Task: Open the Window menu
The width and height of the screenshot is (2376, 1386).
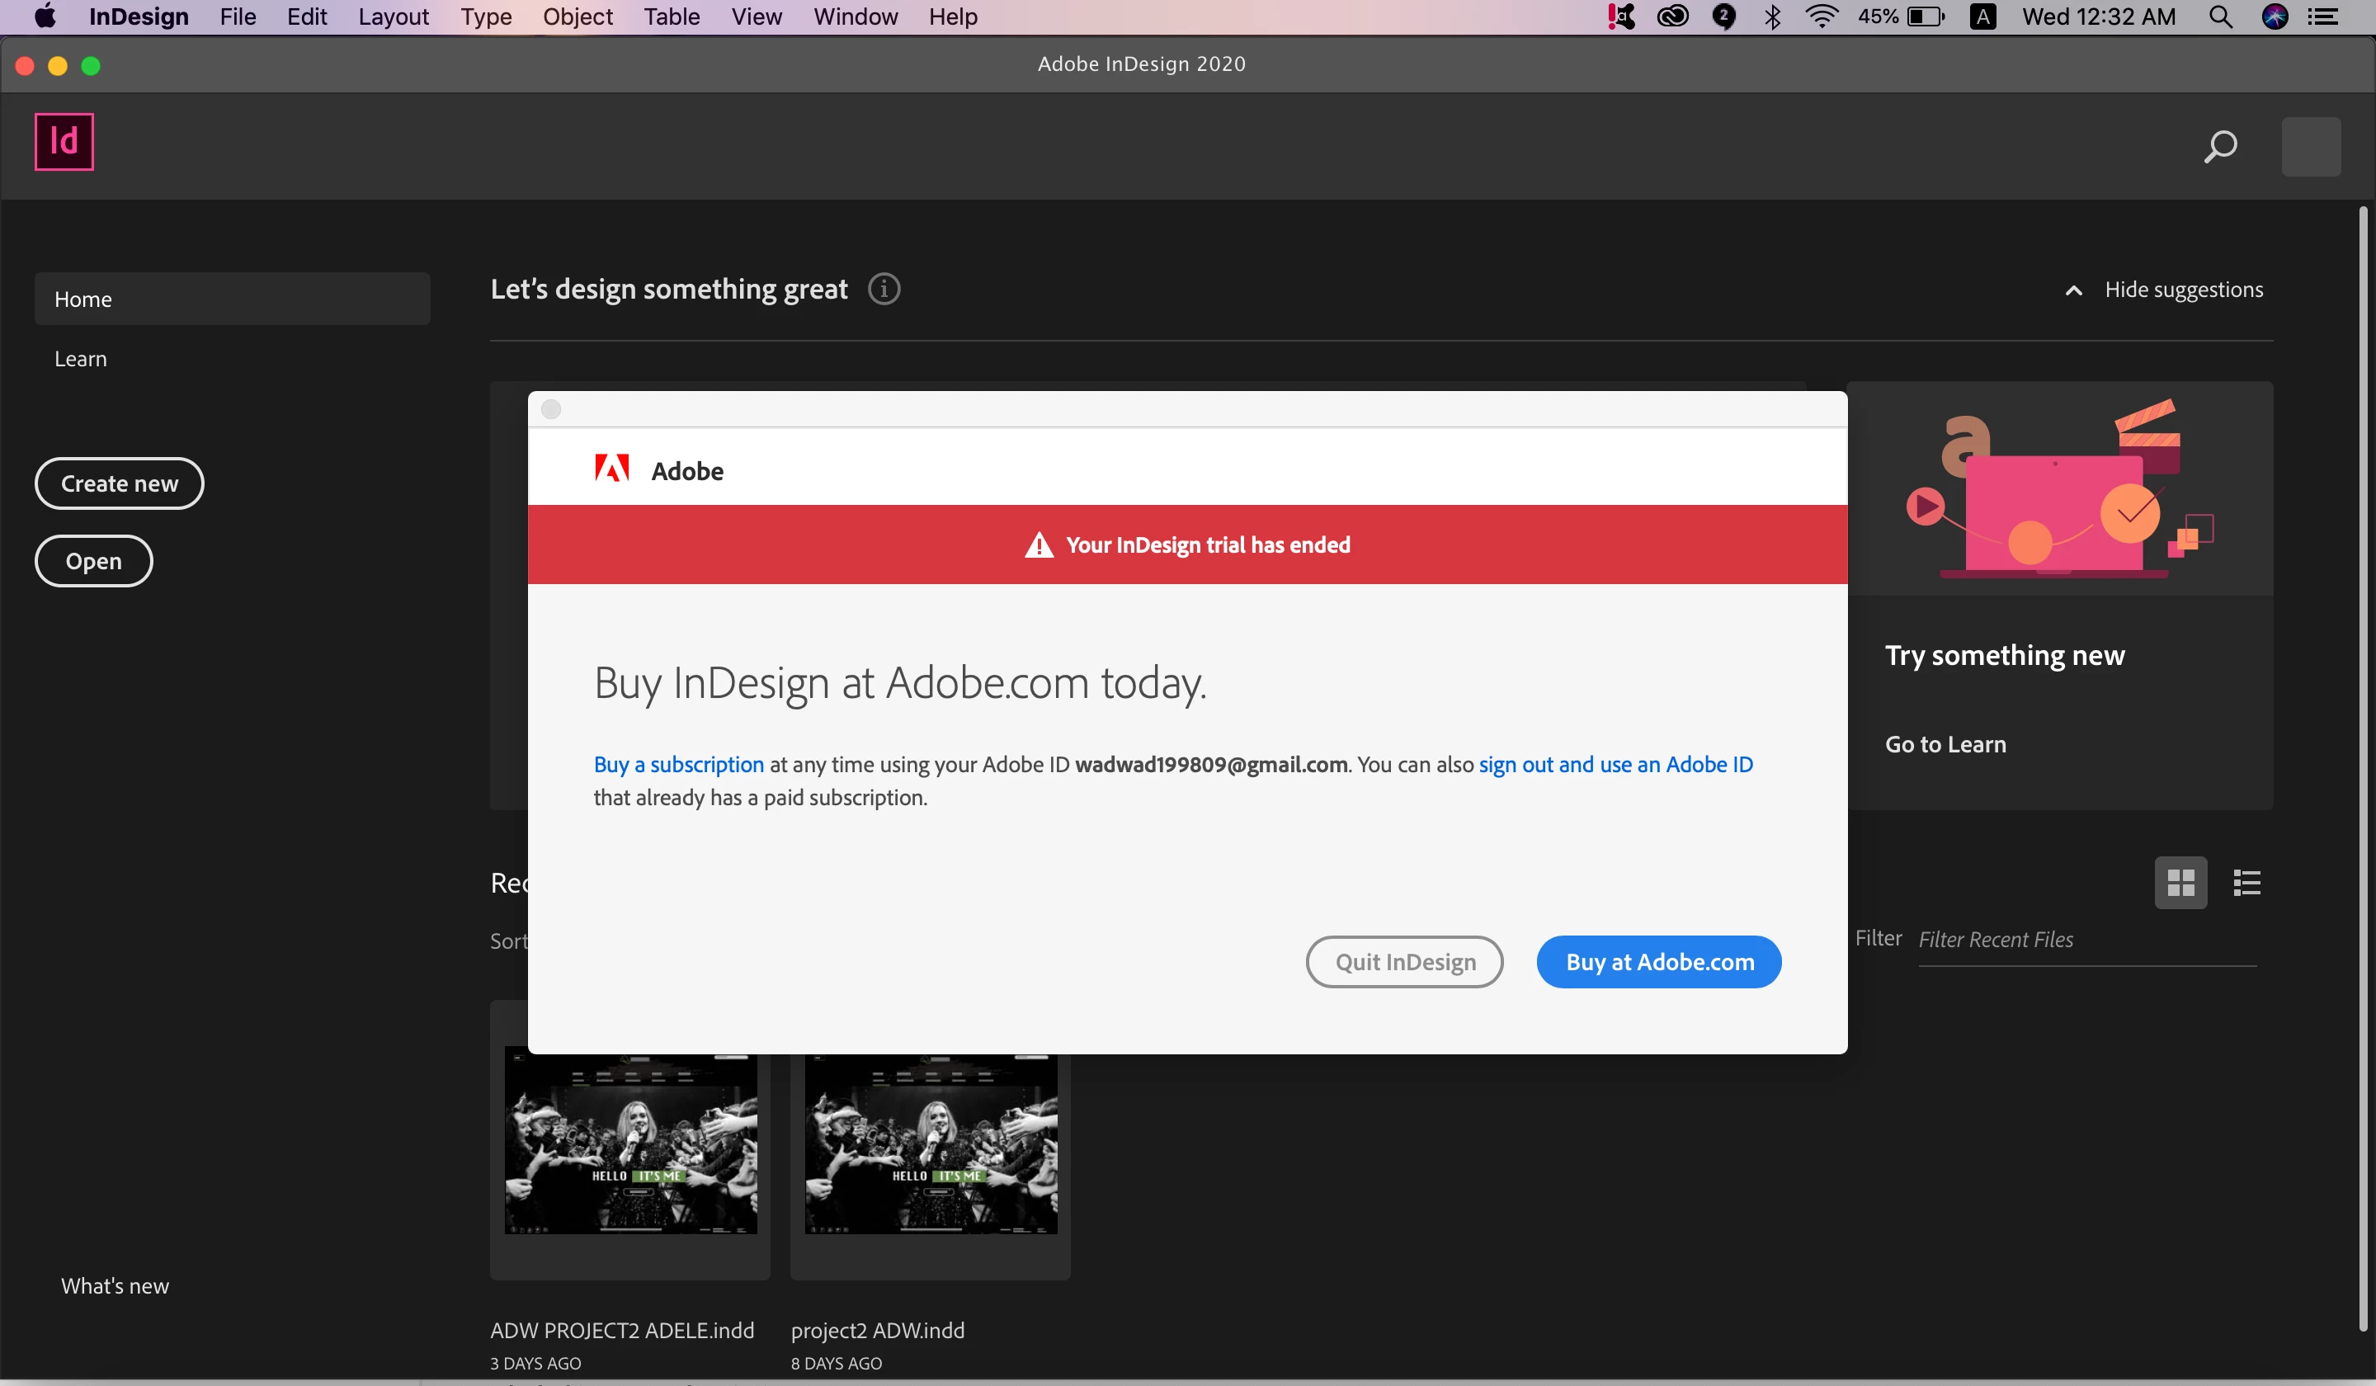Action: (856, 16)
